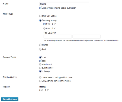Image resolution: width=122 pixels, height=102 pixels.
Task: Click the up-arrow chevron voting icon
Action: pos(49,28)
